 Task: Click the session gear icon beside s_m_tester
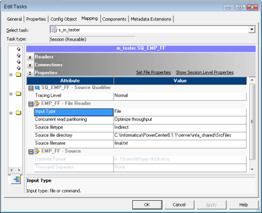[54, 30]
